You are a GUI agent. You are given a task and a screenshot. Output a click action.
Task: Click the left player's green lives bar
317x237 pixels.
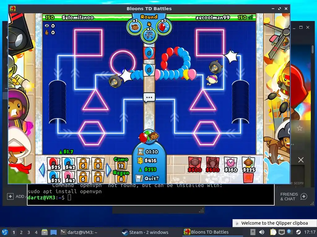click(88, 18)
